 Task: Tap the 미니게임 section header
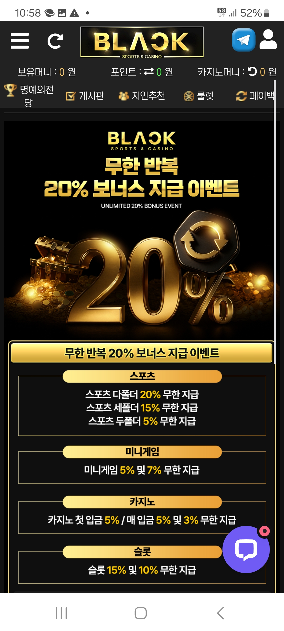(x=142, y=452)
